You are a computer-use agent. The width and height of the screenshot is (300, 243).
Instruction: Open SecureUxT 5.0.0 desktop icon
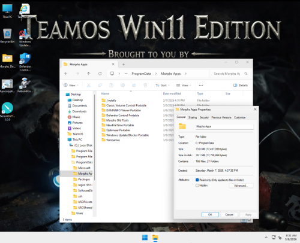click(7, 112)
